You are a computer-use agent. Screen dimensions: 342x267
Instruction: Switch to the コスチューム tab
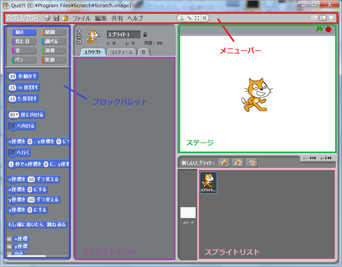click(121, 52)
